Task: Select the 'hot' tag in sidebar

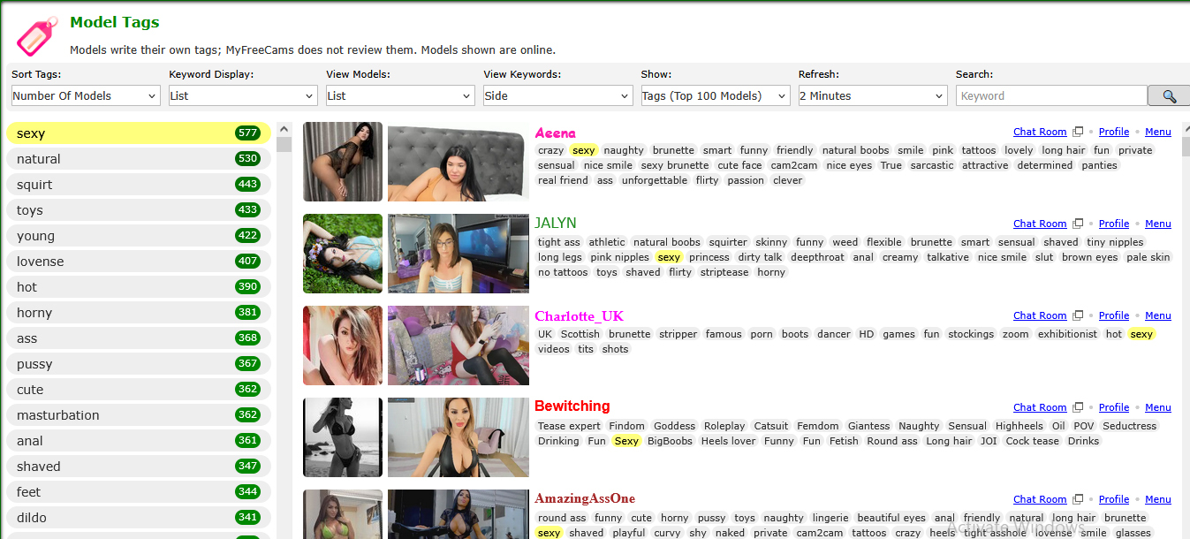Action: (x=138, y=287)
